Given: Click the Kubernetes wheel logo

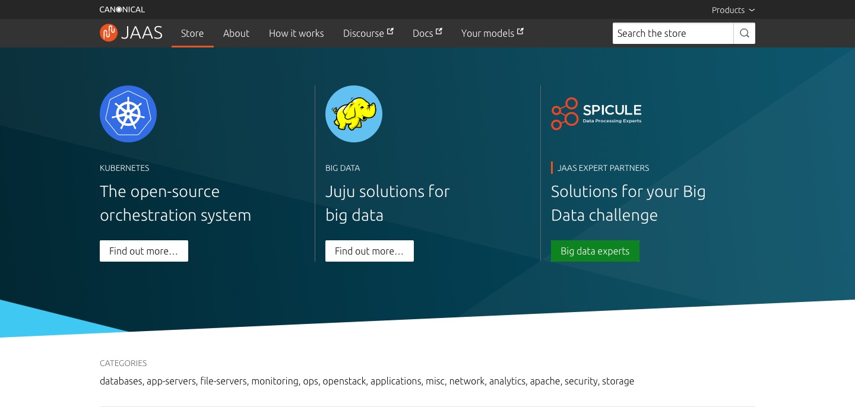Looking at the screenshot, I should pos(128,114).
